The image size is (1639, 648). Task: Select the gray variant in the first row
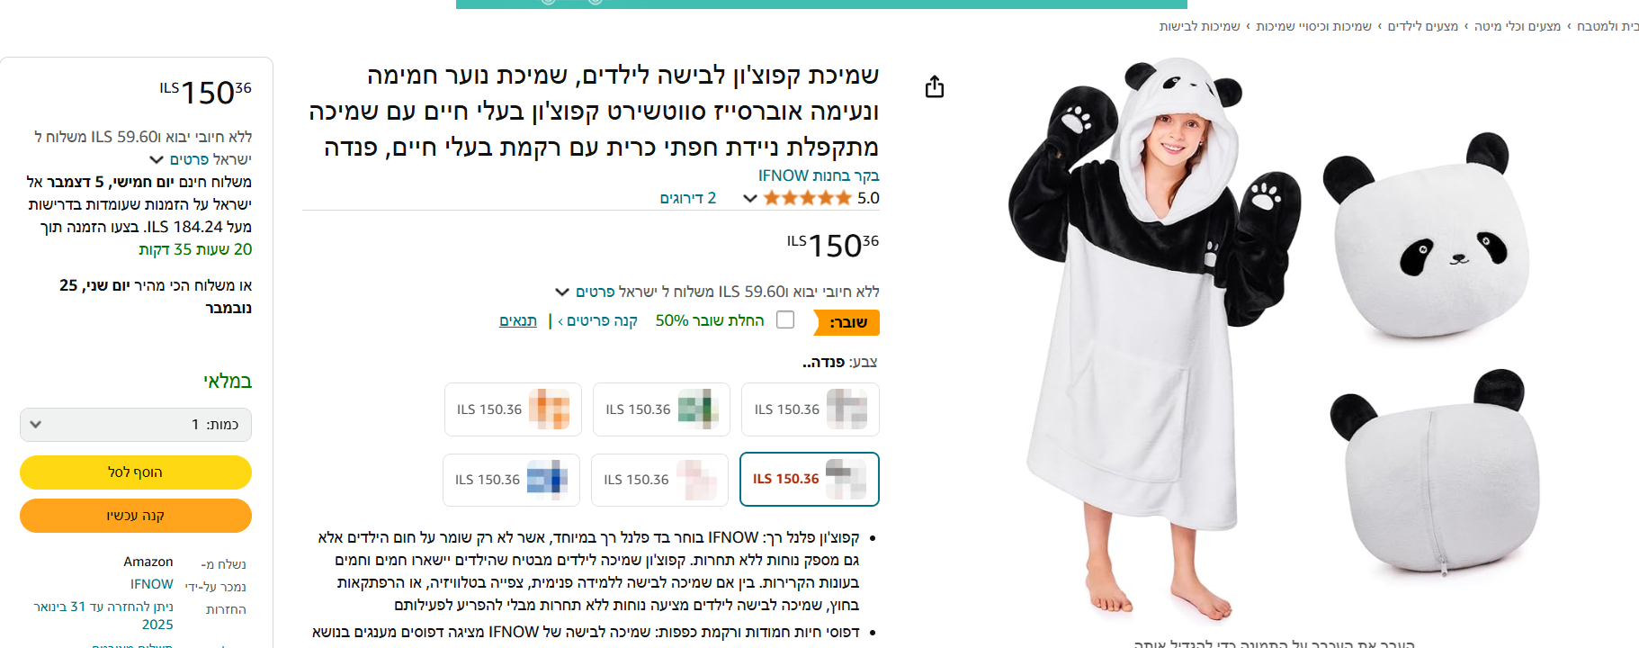(x=811, y=409)
